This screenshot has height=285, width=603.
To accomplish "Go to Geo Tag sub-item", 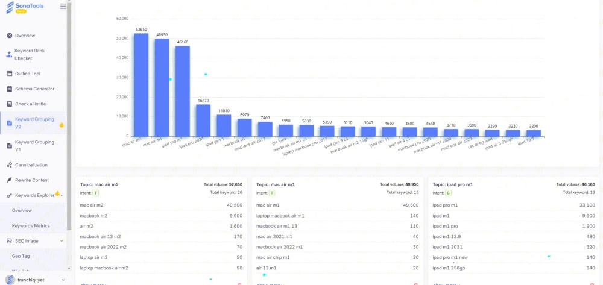I will tap(22, 256).
